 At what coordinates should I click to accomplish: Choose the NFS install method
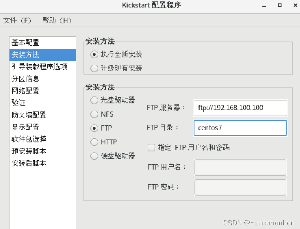pos(94,114)
